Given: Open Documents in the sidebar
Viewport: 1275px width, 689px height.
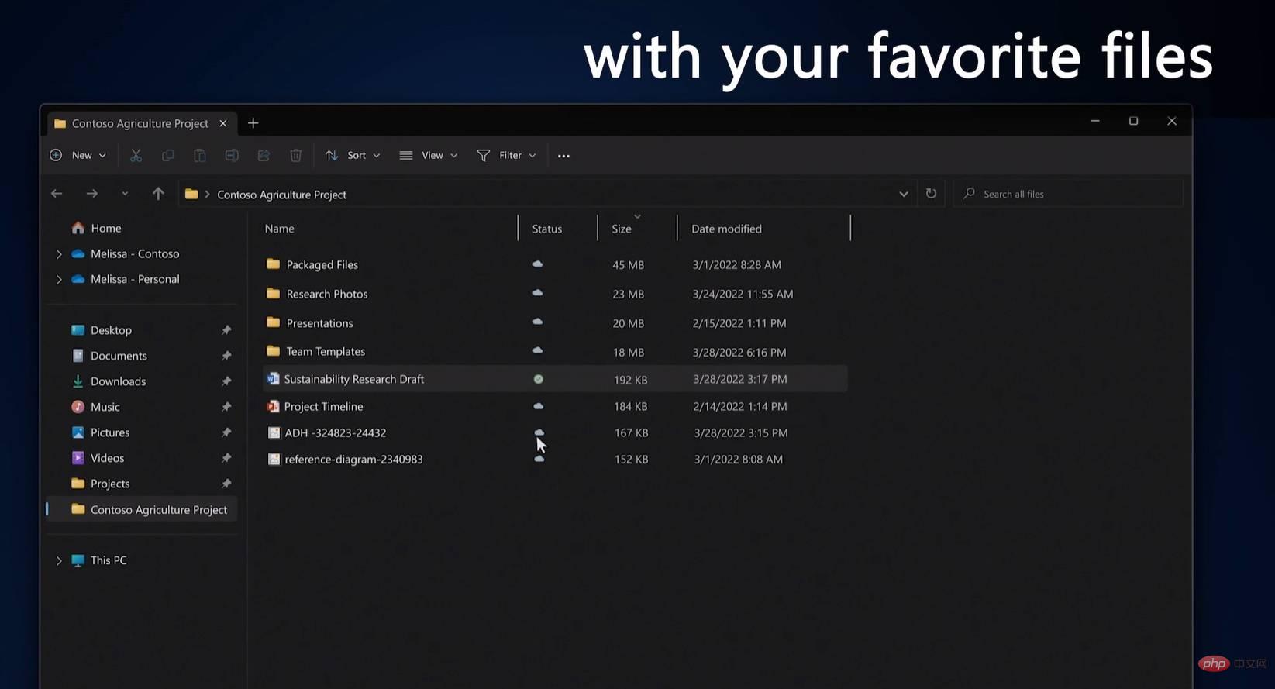Looking at the screenshot, I should pos(119,356).
